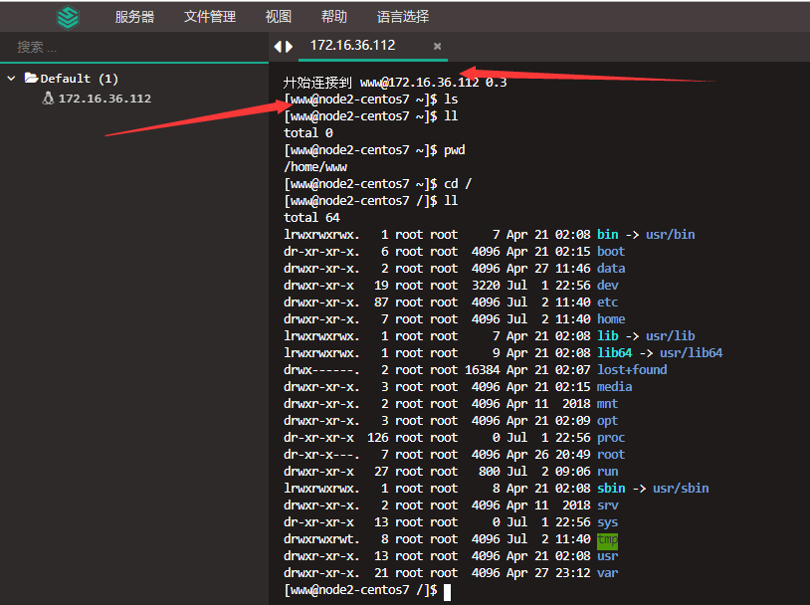This screenshot has height=605, width=810.
Task: Click the Linux penguin icon in sidebar
Action: 47,99
